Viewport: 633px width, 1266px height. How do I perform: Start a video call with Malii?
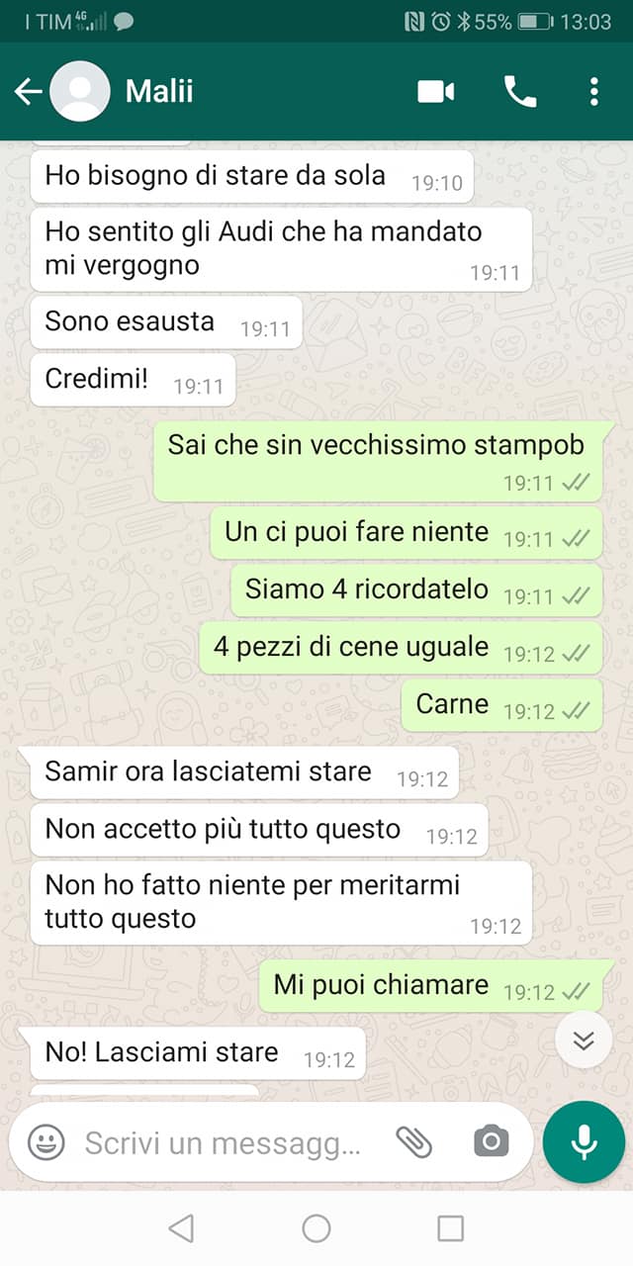pos(436,92)
